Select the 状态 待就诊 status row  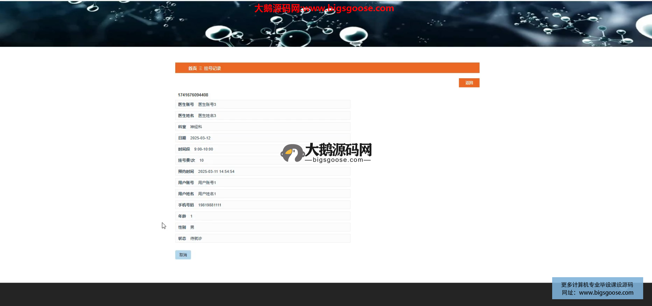pyautogui.click(x=262, y=239)
